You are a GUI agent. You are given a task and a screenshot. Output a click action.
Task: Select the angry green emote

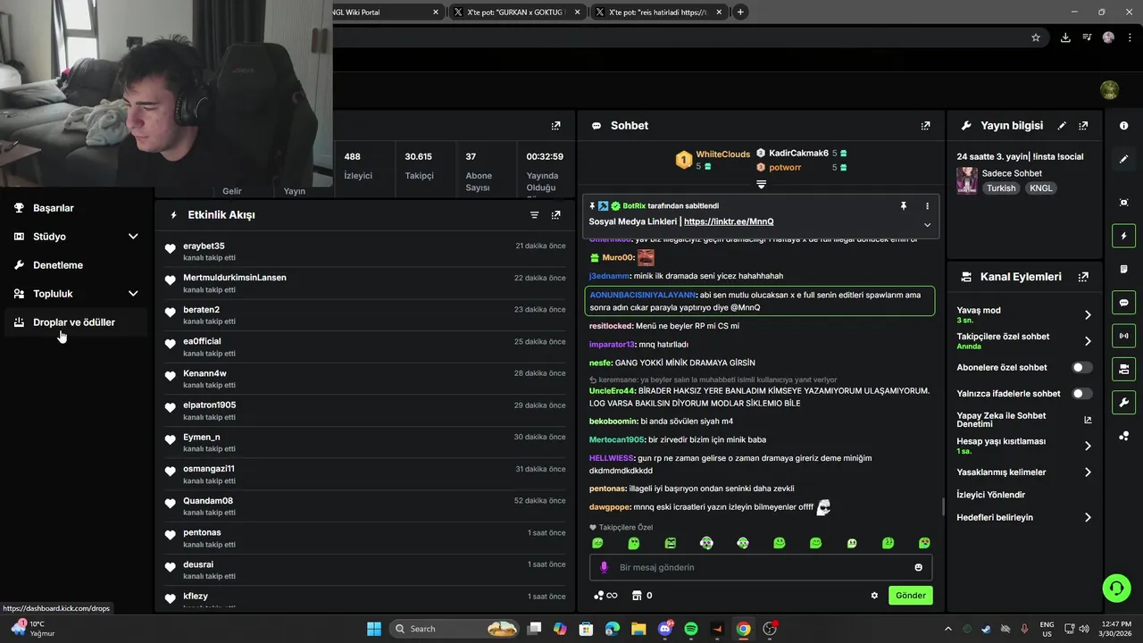670,543
